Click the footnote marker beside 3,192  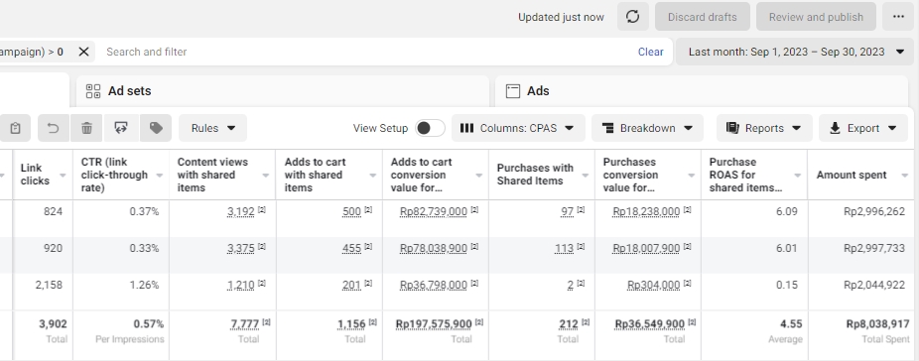tap(262, 209)
